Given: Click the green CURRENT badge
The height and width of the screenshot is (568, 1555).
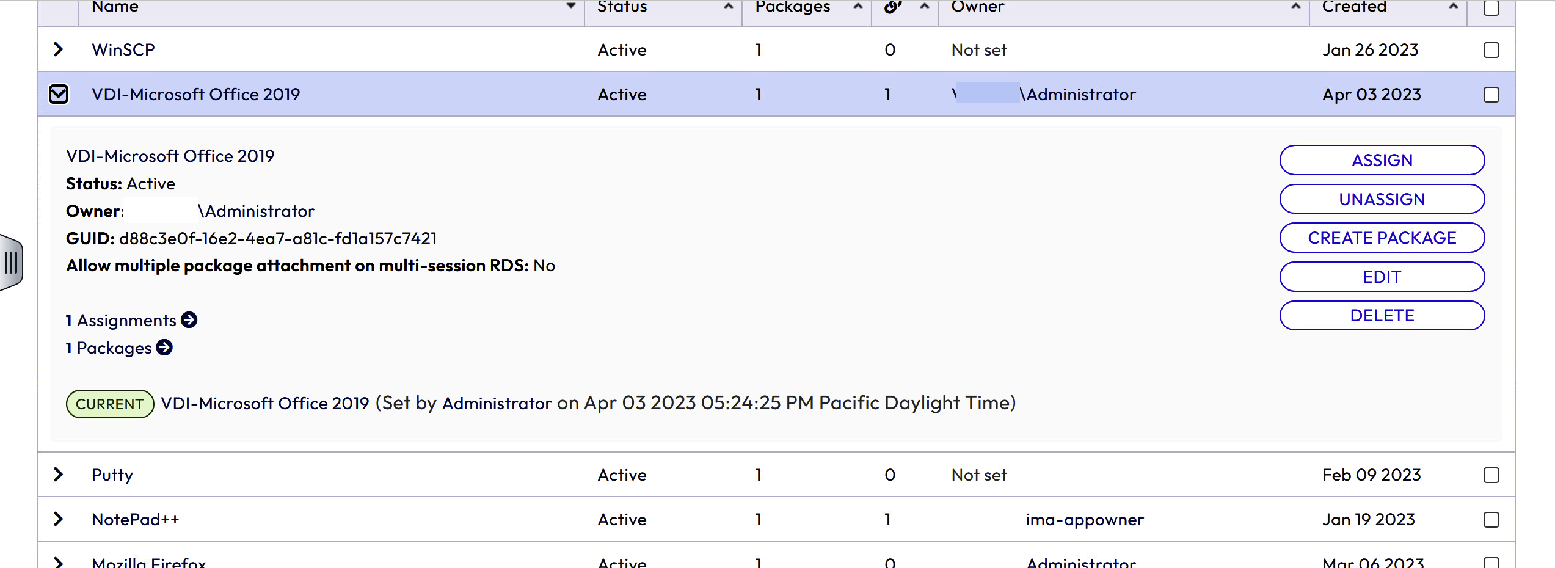Looking at the screenshot, I should click(109, 404).
